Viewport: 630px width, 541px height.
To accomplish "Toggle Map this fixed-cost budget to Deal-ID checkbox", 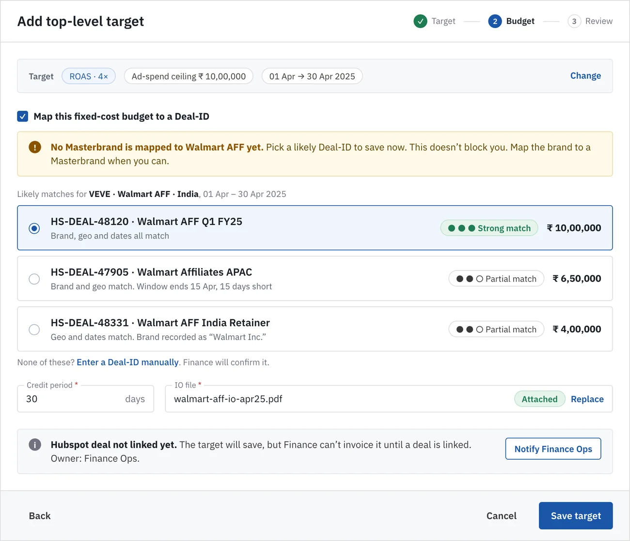I will point(22,116).
